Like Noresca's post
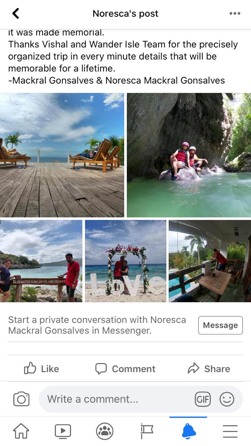The image size is (251, 446). (x=41, y=369)
